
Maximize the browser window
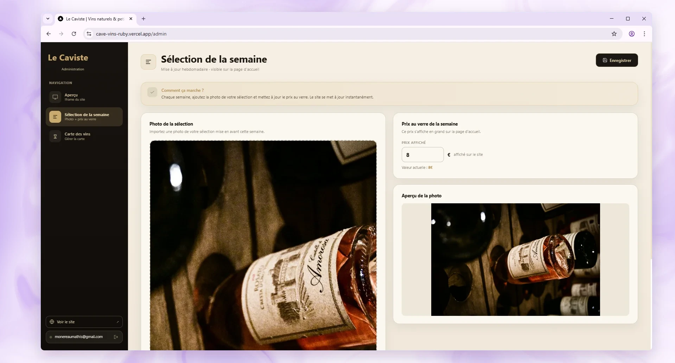coord(628,19)
